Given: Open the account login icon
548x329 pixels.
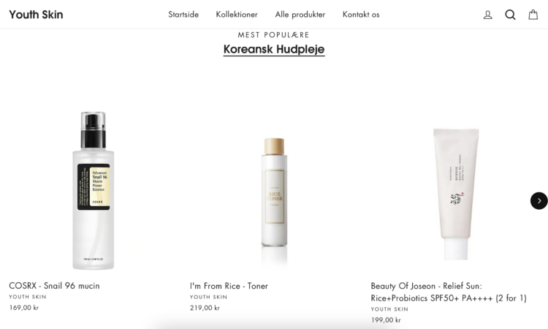Looking at the screenshot, I should pyautogui.click(x=488, y=15).
